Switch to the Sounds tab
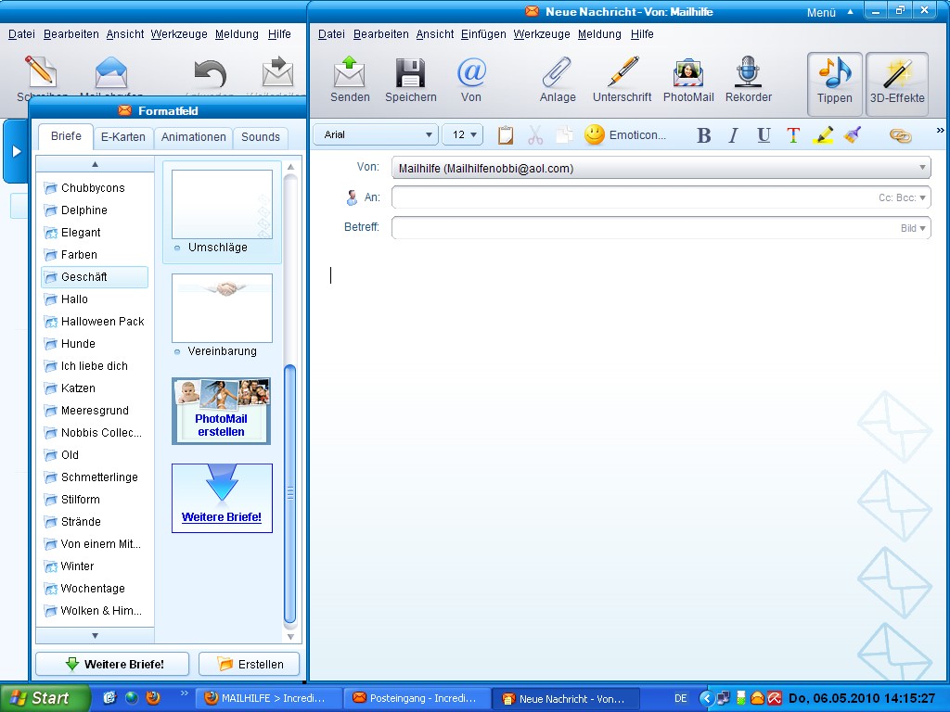The width and height of the screenshot is (950, 712). [261, 137]
